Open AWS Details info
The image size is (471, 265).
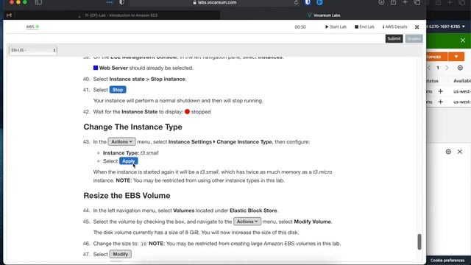[x=394, y=26]
